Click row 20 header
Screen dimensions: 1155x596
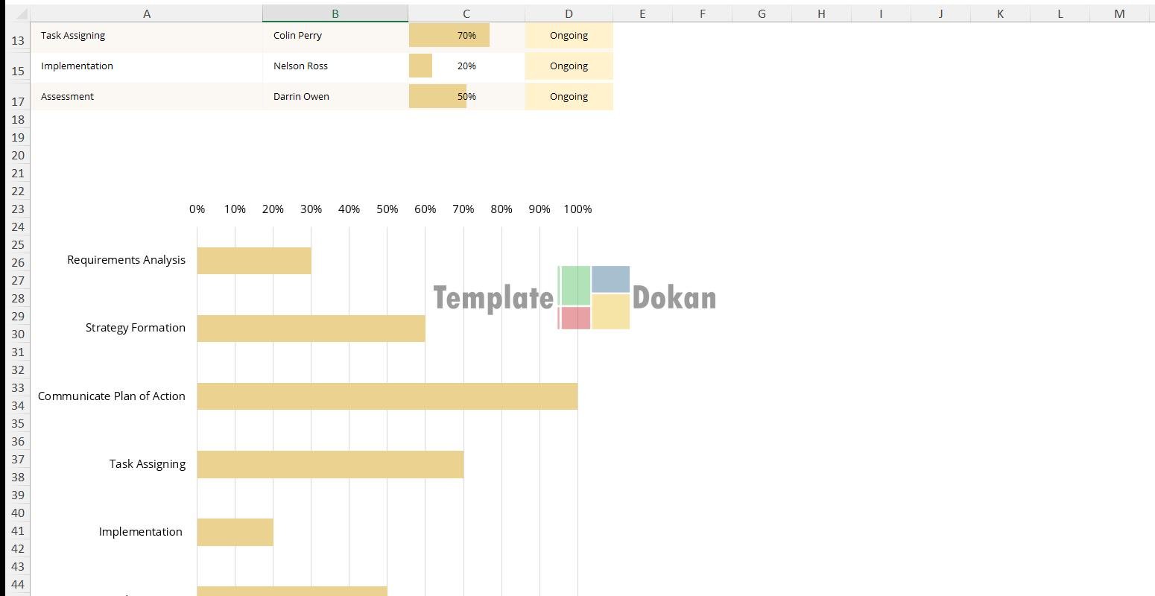(18, 155)
